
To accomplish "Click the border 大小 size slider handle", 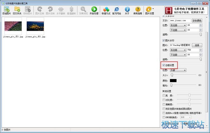I will (172, 75).
